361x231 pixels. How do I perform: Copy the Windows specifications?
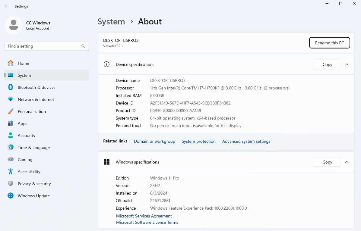[x=327, y=162]
